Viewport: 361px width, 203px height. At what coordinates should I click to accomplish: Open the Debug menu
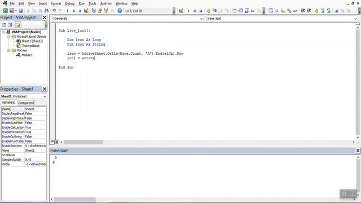(70, 3)
